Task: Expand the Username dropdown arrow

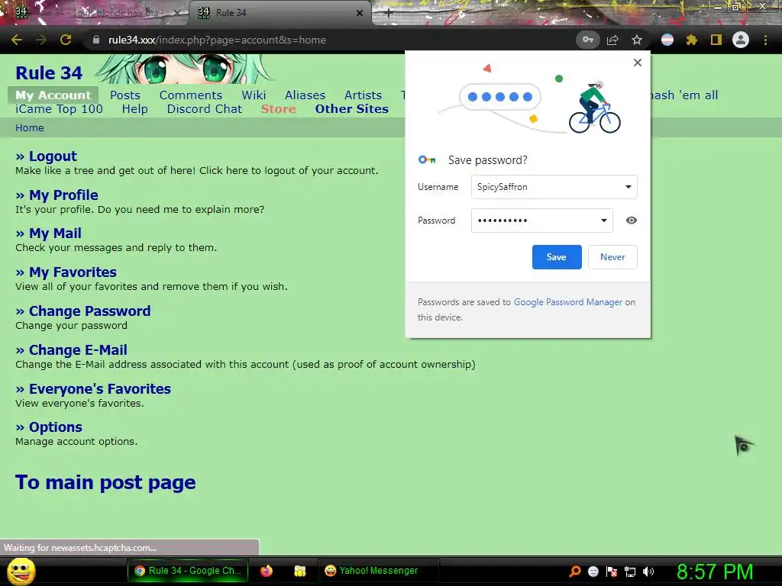Action: coord(629,187)
